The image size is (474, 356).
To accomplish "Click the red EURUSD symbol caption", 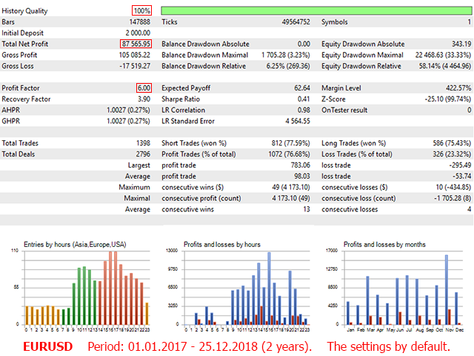I will [47, 346].
